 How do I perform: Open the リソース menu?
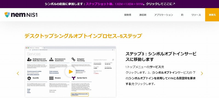coord(196,15)
